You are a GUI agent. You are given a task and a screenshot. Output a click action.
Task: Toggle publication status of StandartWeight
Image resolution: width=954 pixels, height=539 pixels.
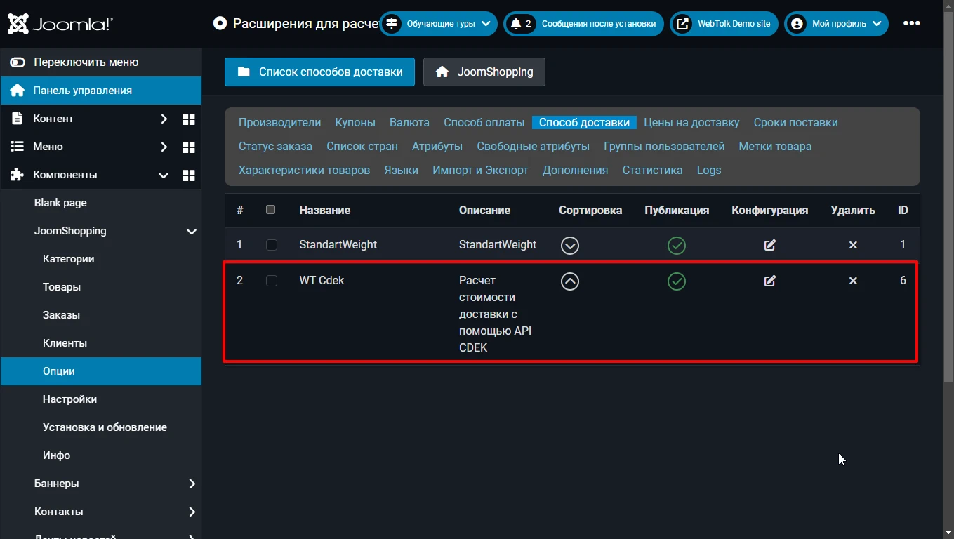tap(677, 246)
